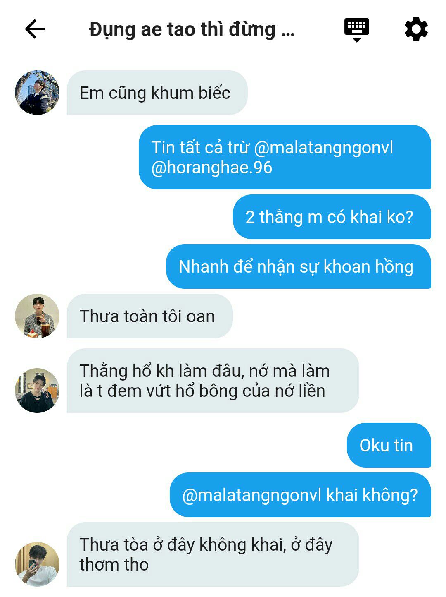Tap message "Thằng hổ kh làm đâu"
Image resolution: width=446 pixels, height=597 pixels.
213,381
